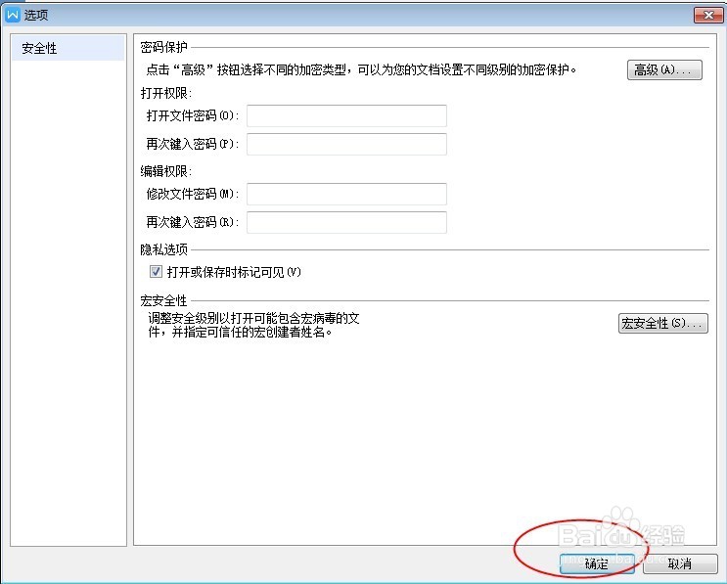
Task: Toggle 打开或保存时标记可见(V) checkbox
Action: tap(156, 272)
